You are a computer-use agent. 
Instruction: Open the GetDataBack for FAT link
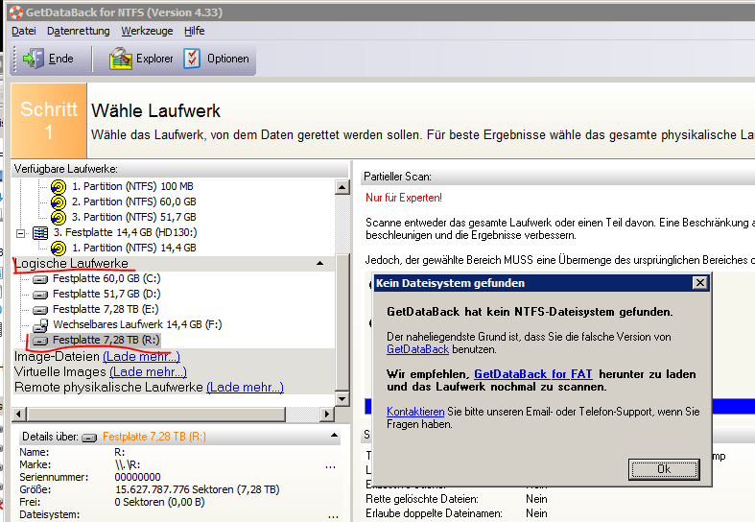click(x=533, y=374)
